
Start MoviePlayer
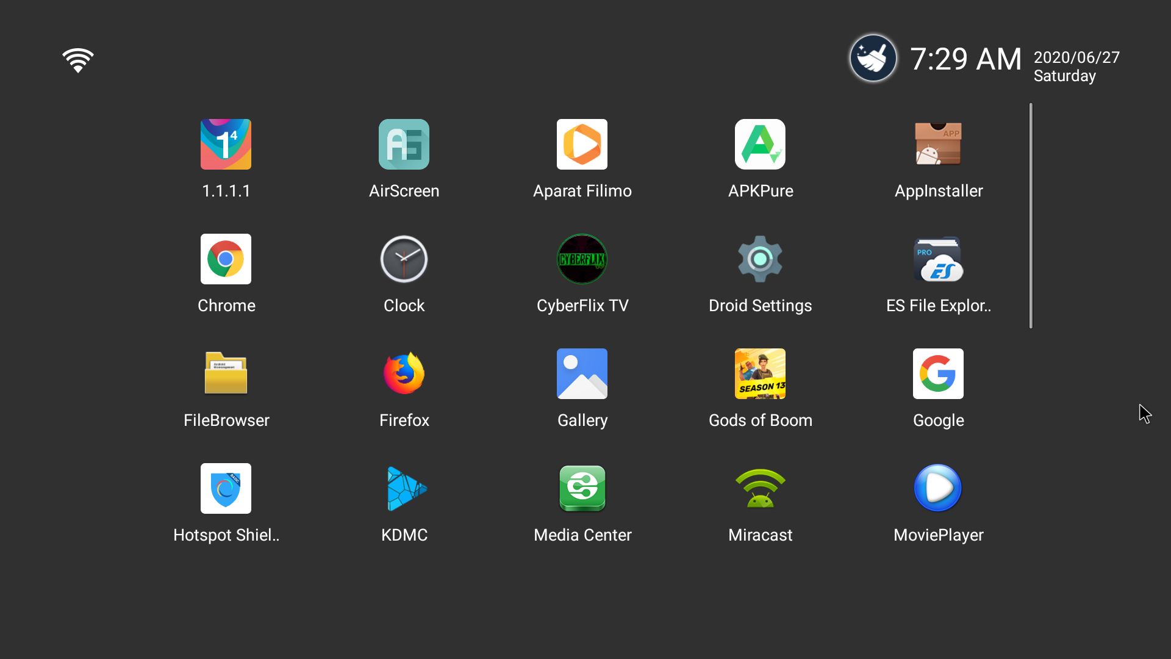point(938,488)
